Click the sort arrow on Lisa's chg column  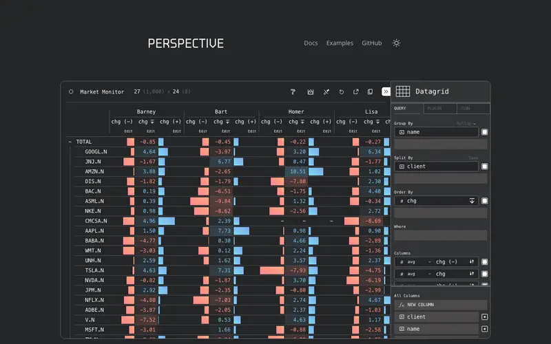[377, 122]
